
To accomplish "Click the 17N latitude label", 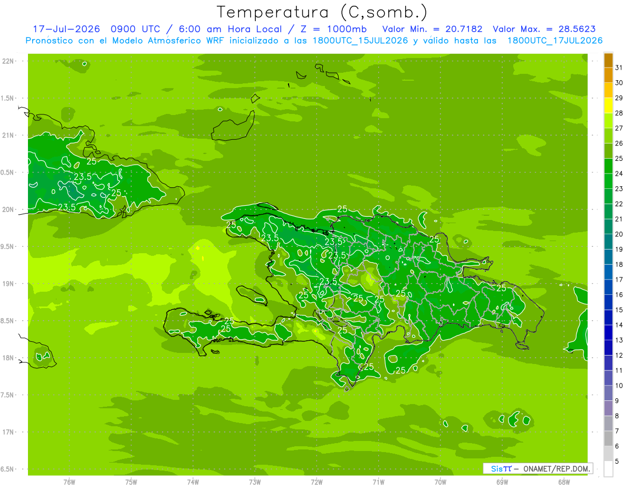I will [8, 432].
